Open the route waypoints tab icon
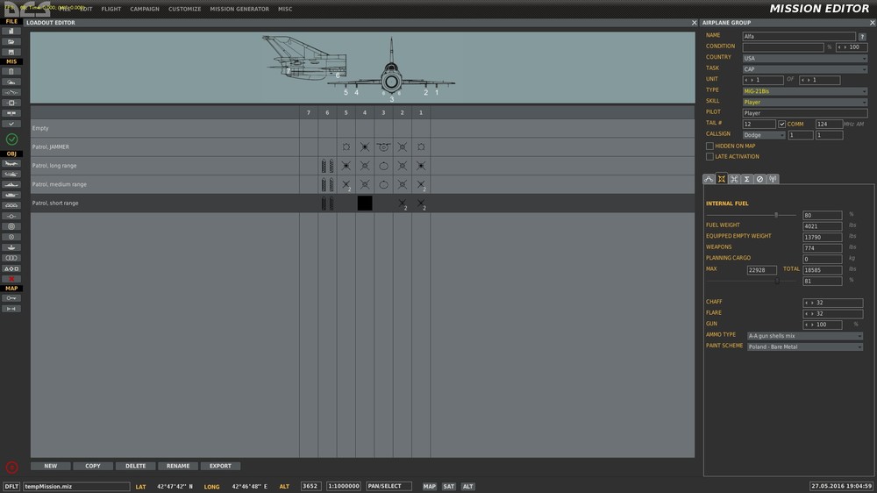This screenshot has height=493, width=877. (x=709, y=179)
